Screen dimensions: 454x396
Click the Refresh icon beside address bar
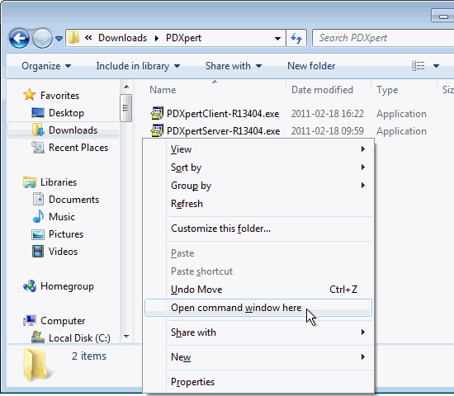point(296,38)
